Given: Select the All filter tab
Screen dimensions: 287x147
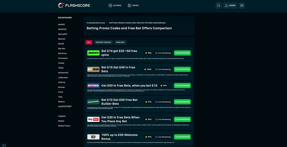Looking at the screenshot, I should tap(89, 42).
